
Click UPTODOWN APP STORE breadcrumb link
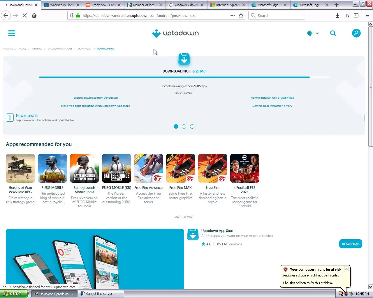(x=60, y=49)
